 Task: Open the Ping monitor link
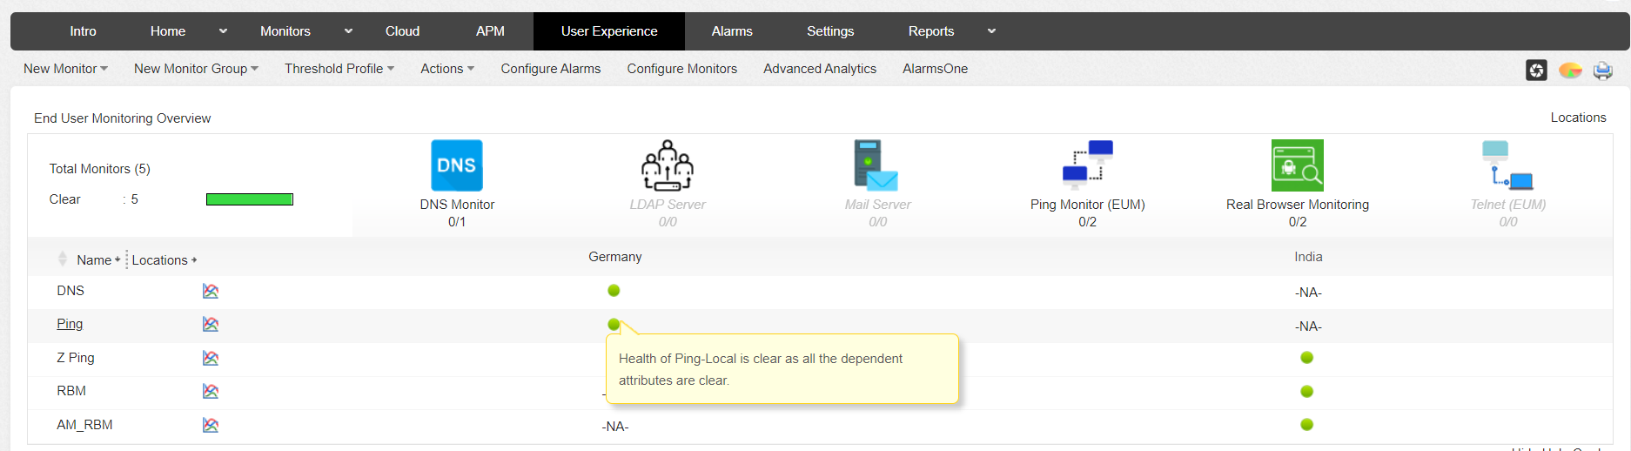pos(70,324)
